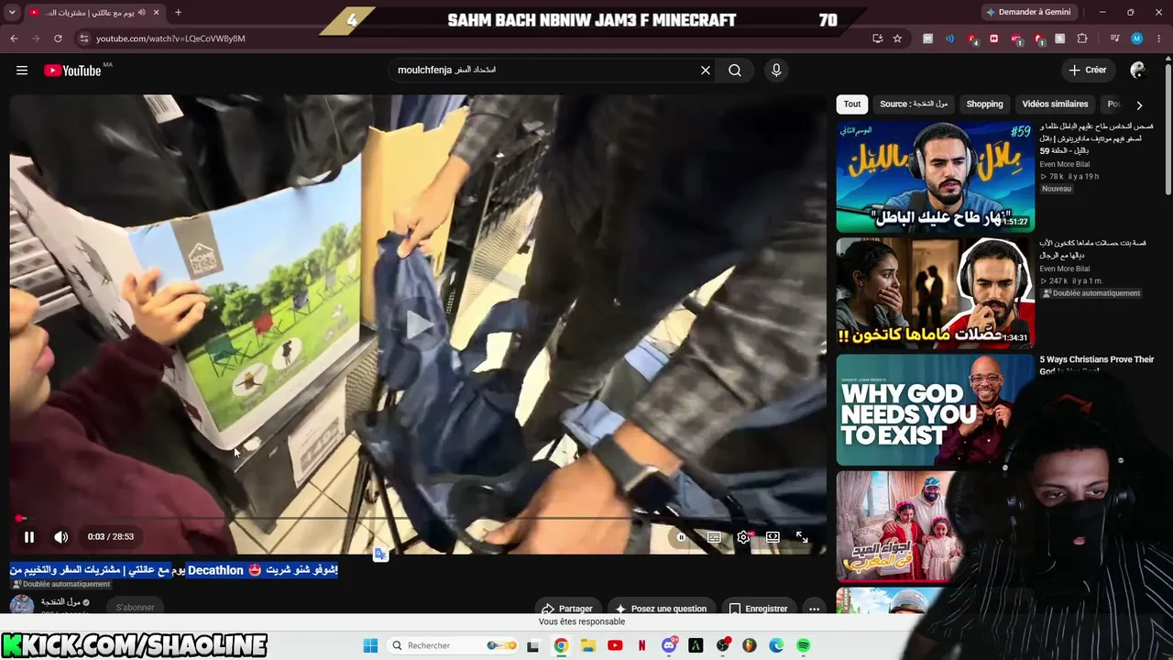The width and height of the screenshot is (1173, 660).
Task: Show more filter chips with right arrow
Action: [x=1139, y=105]
